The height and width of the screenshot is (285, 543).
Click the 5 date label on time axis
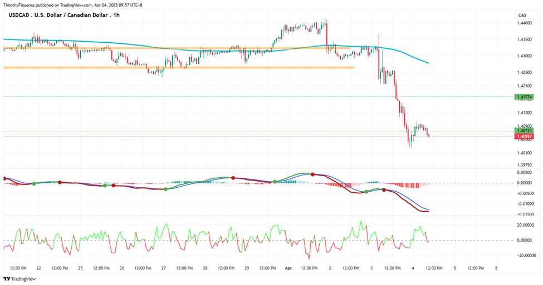click(454, 268)
